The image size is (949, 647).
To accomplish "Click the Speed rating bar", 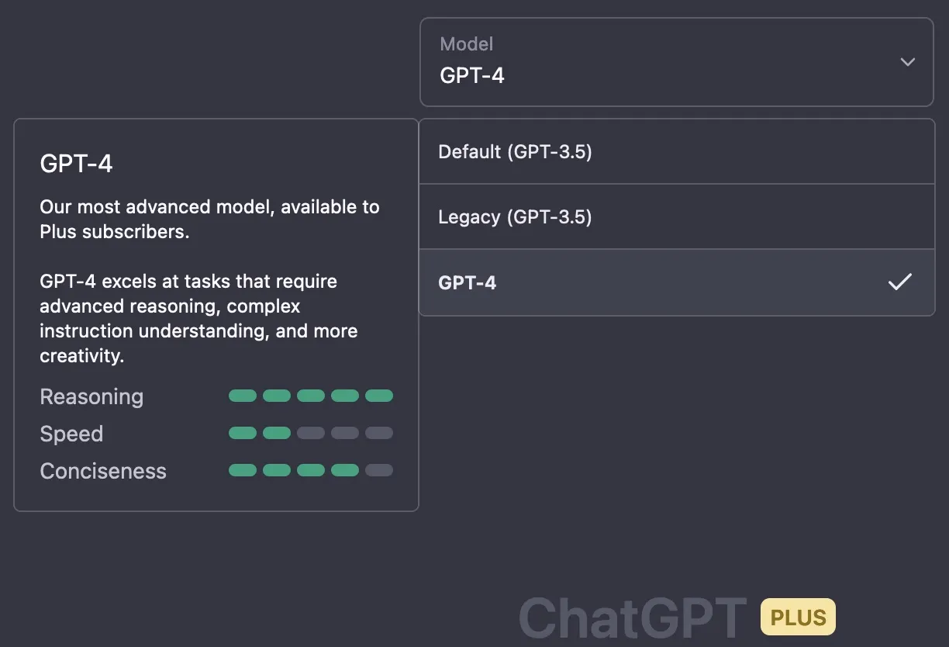I will [311, 433].
